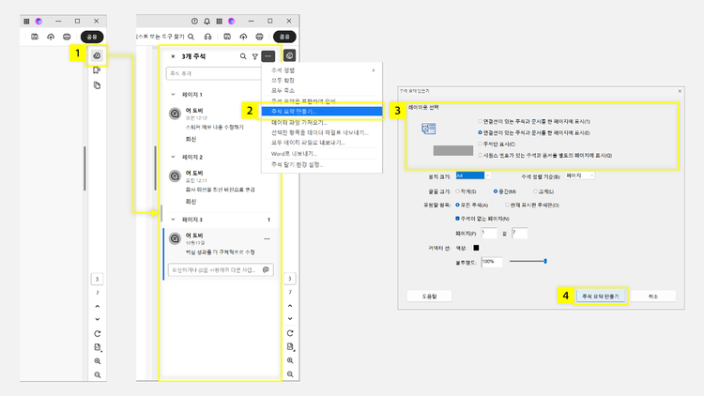704x396 pixels.
Task: Open the page thumbnails icon in left window
Action: pos(97,84)
